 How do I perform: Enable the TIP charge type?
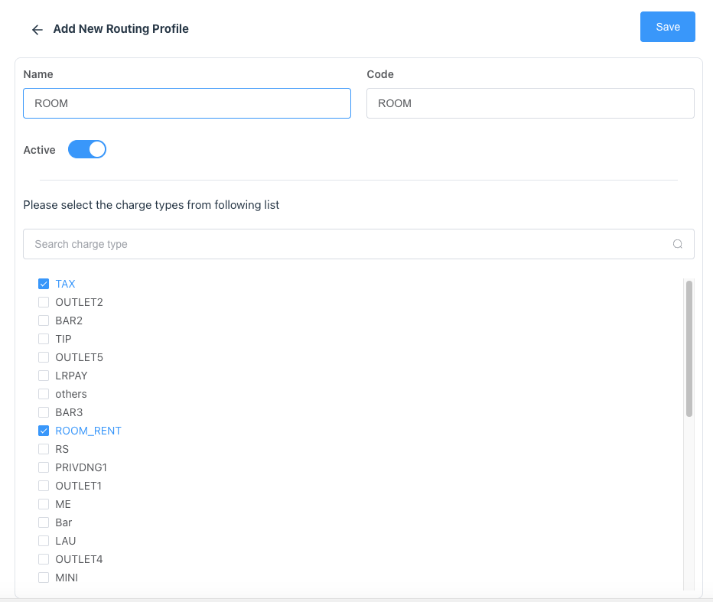click(44, 338)
